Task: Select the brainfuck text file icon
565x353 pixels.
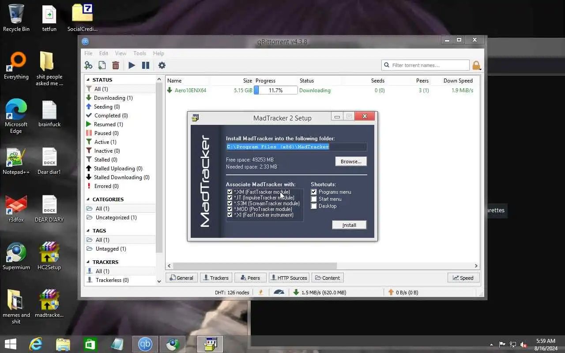Action: point(49,113)
